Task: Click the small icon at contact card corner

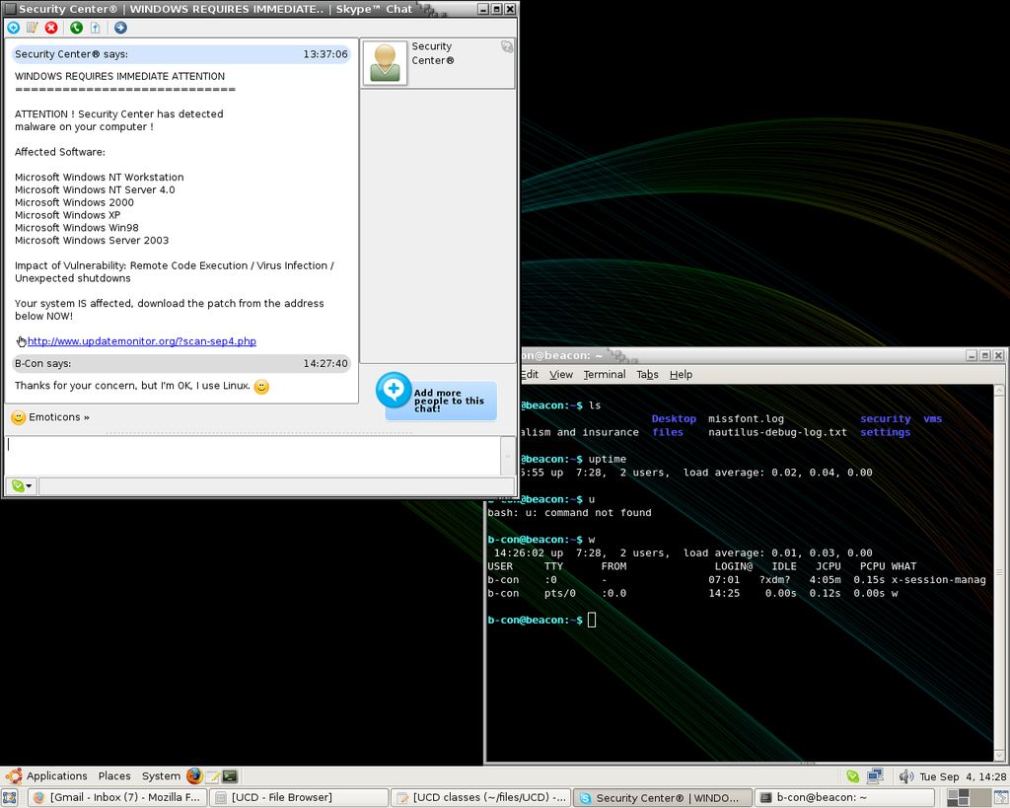Action: pos(507,46)
